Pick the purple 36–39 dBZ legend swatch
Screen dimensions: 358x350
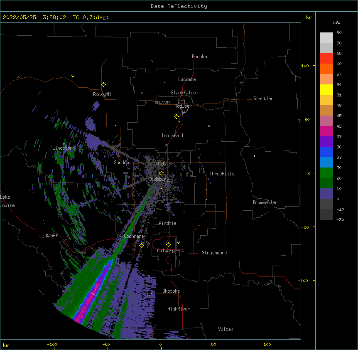tap(326, 141)
